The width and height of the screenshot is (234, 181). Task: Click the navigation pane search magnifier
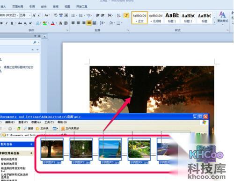click(35, 42)
